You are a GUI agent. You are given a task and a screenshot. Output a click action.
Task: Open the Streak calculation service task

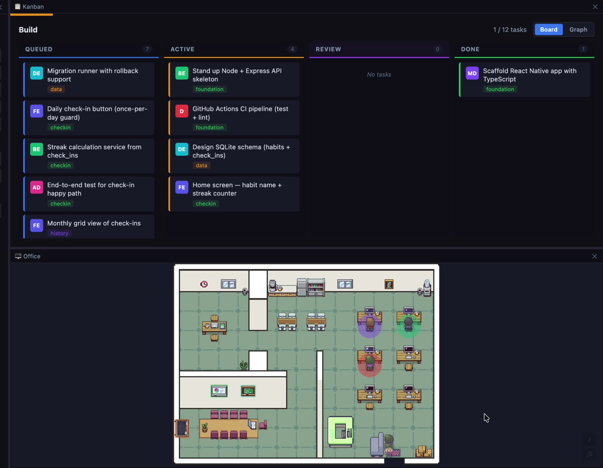pos(89,155)
